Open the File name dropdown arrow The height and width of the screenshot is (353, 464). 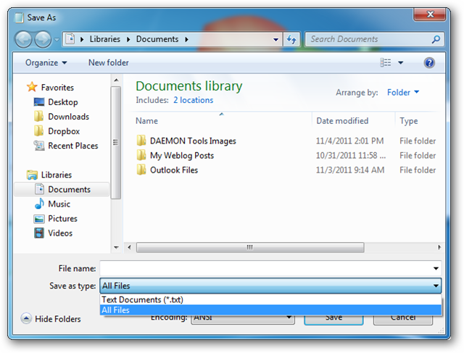(436, 268)
